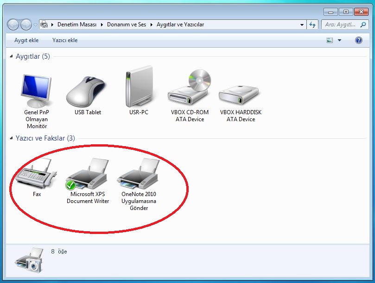The height and width of the screenshot is (283, 375).
Task: Click Yazıcı ekle in the toolbar
Action: (x=65, y=40)
